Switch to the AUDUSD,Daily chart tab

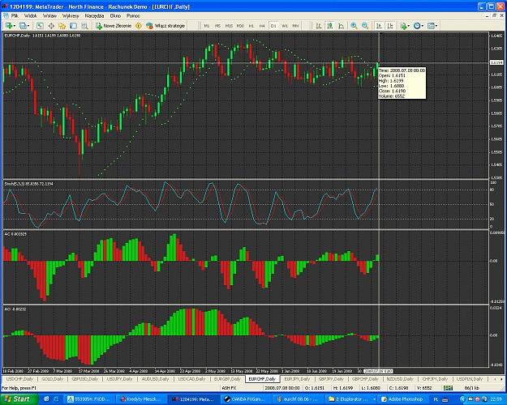click(155, 379)
